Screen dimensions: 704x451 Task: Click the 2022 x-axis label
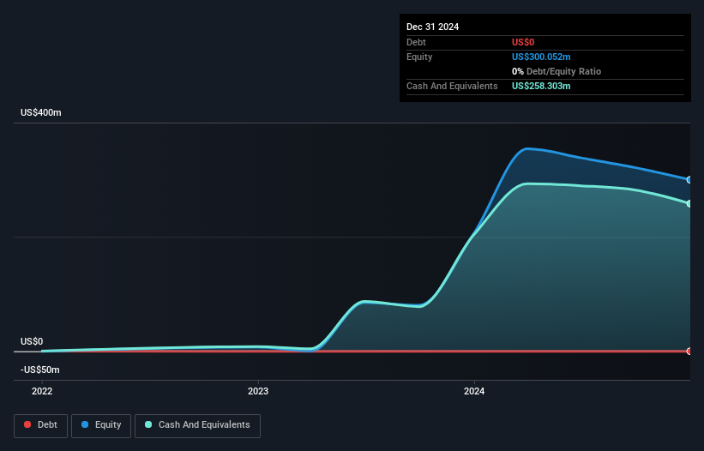[x=42, y=391]
